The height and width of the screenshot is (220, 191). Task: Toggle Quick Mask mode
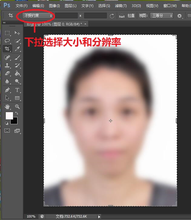pos(7,131)
